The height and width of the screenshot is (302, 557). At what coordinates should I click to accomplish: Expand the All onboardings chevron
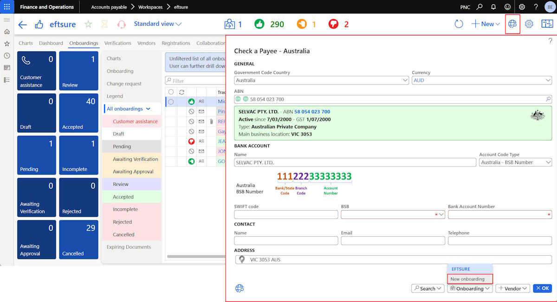tap(148, 109)
